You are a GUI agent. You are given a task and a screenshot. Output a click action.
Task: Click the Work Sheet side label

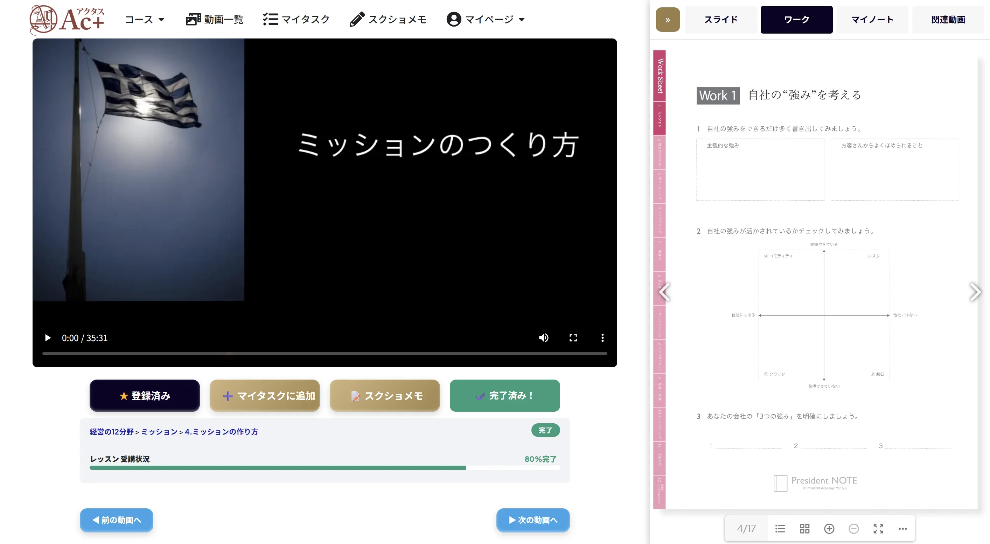click(660, 76)
